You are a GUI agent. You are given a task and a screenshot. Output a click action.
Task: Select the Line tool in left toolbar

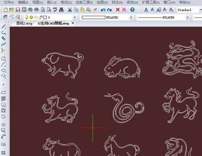pos(4,26)
